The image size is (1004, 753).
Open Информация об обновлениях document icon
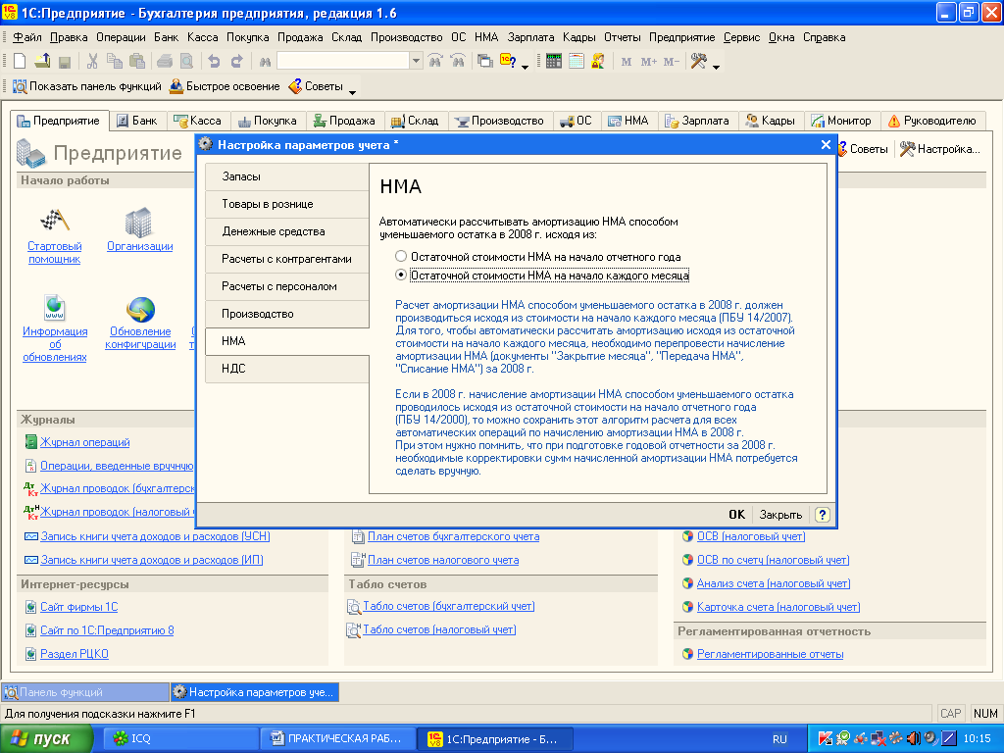[x=55, y=308]
